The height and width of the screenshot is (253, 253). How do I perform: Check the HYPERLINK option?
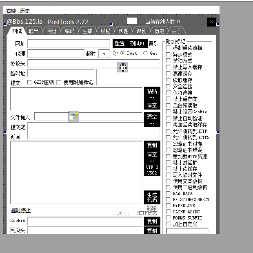click(168, 206)
